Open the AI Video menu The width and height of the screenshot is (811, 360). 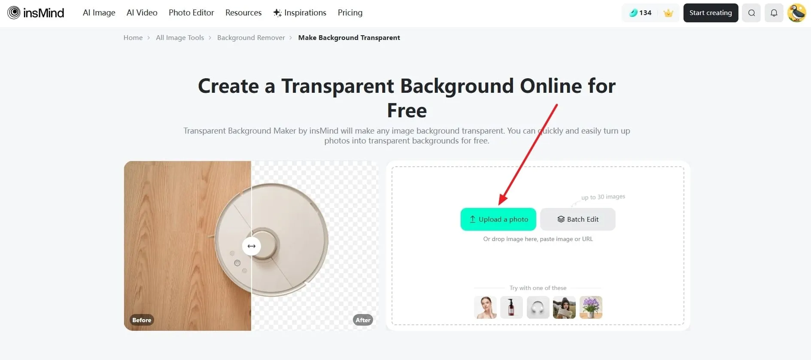[x=142, y=13]
